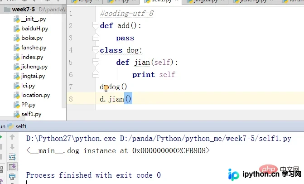
Task: Switch to the jicheng.py editor tab
Action: (x=253, y=1)
